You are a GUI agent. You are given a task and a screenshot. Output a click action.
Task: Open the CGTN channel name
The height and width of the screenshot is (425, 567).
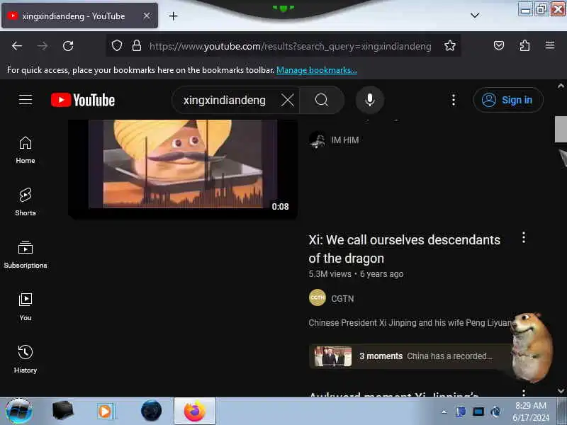point(342,299)
